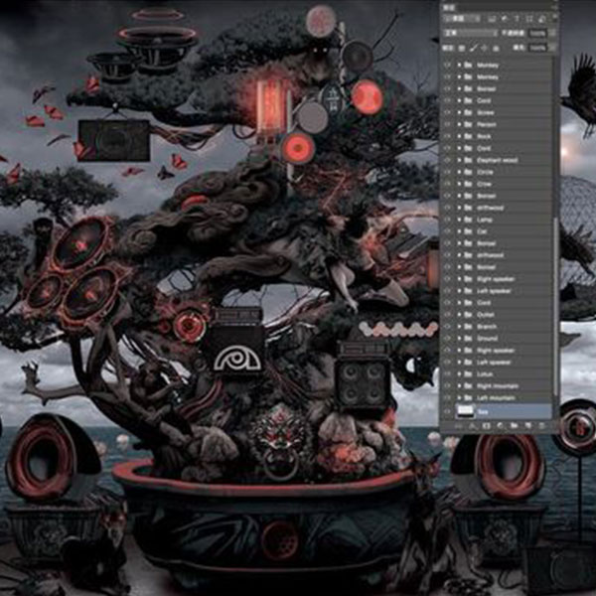
Task: Hide the Cat group
Action: pos(447,231)
